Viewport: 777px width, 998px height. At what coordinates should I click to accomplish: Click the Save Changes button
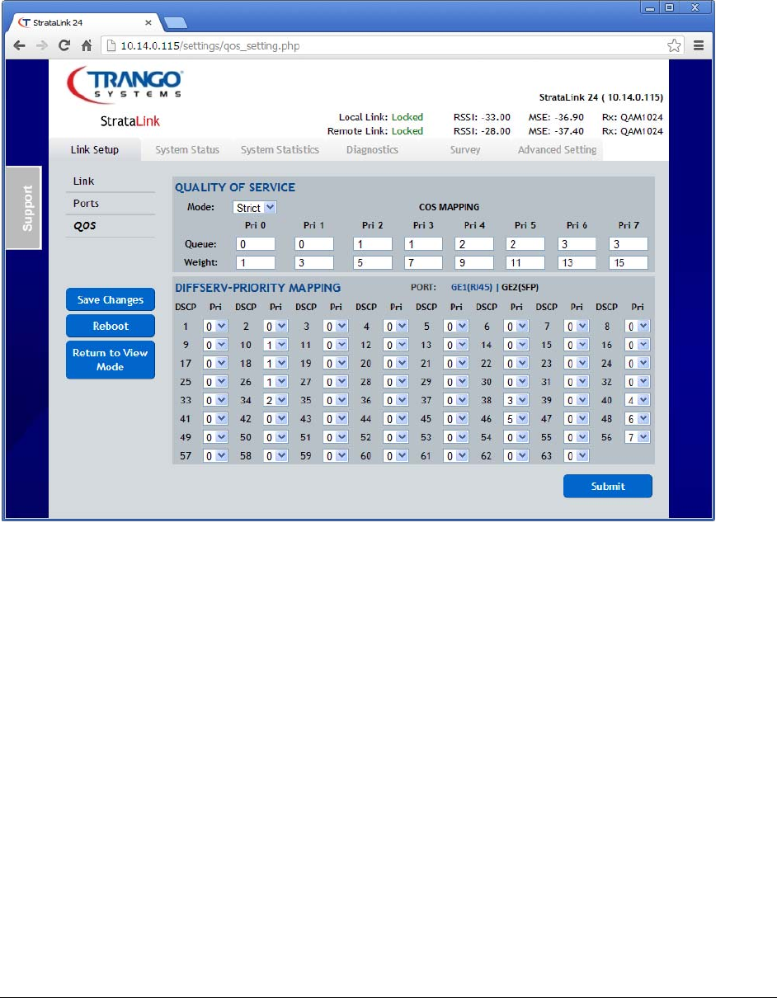pyautogui.click(x=111, y=299)
